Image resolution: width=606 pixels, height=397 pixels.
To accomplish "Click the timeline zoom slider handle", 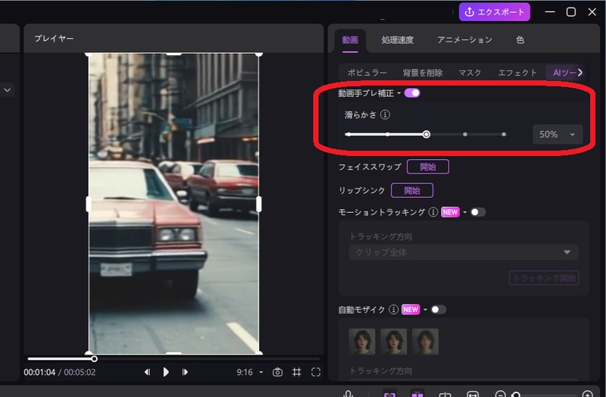I will 516,395.
